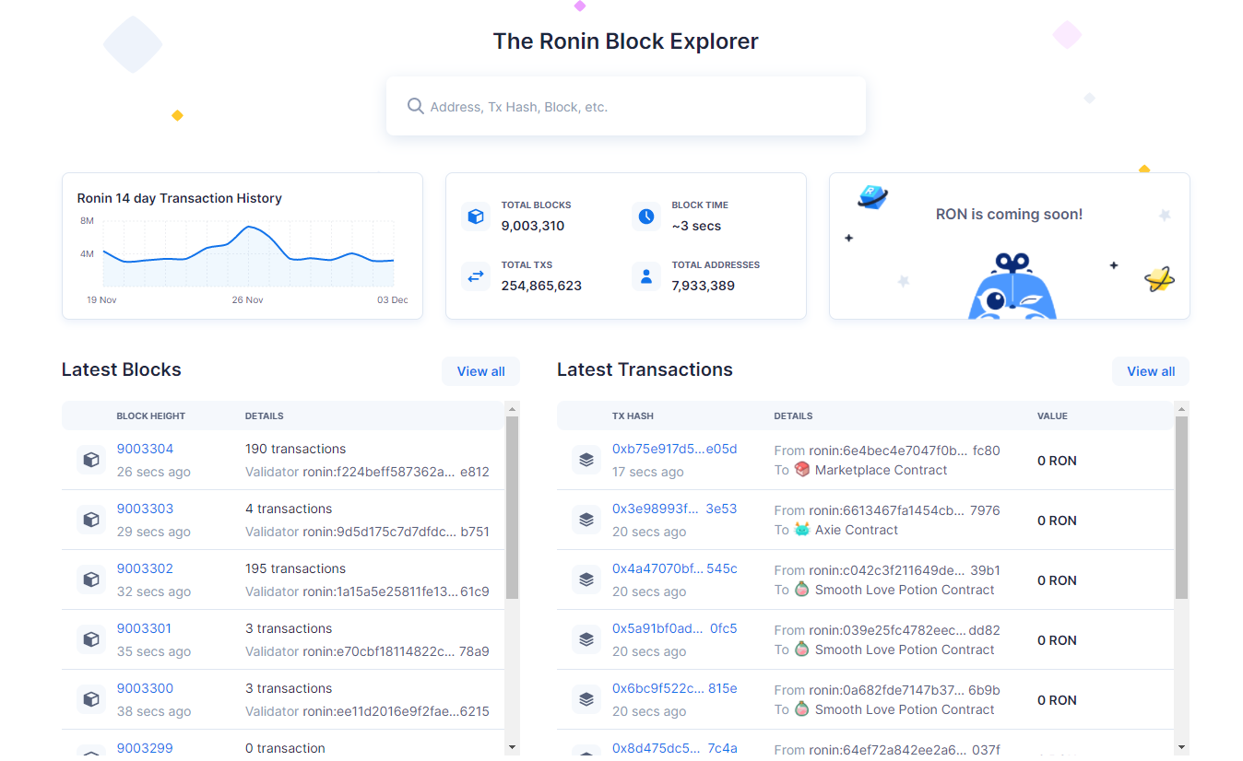
Task: Click the total addresses value 7,933,389
Action: (x=704, y=286)
